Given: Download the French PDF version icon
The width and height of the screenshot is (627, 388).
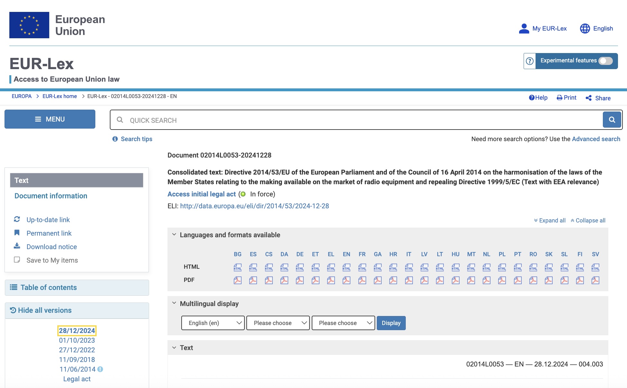Looking at the screenshot, I should tap(362, 280).
